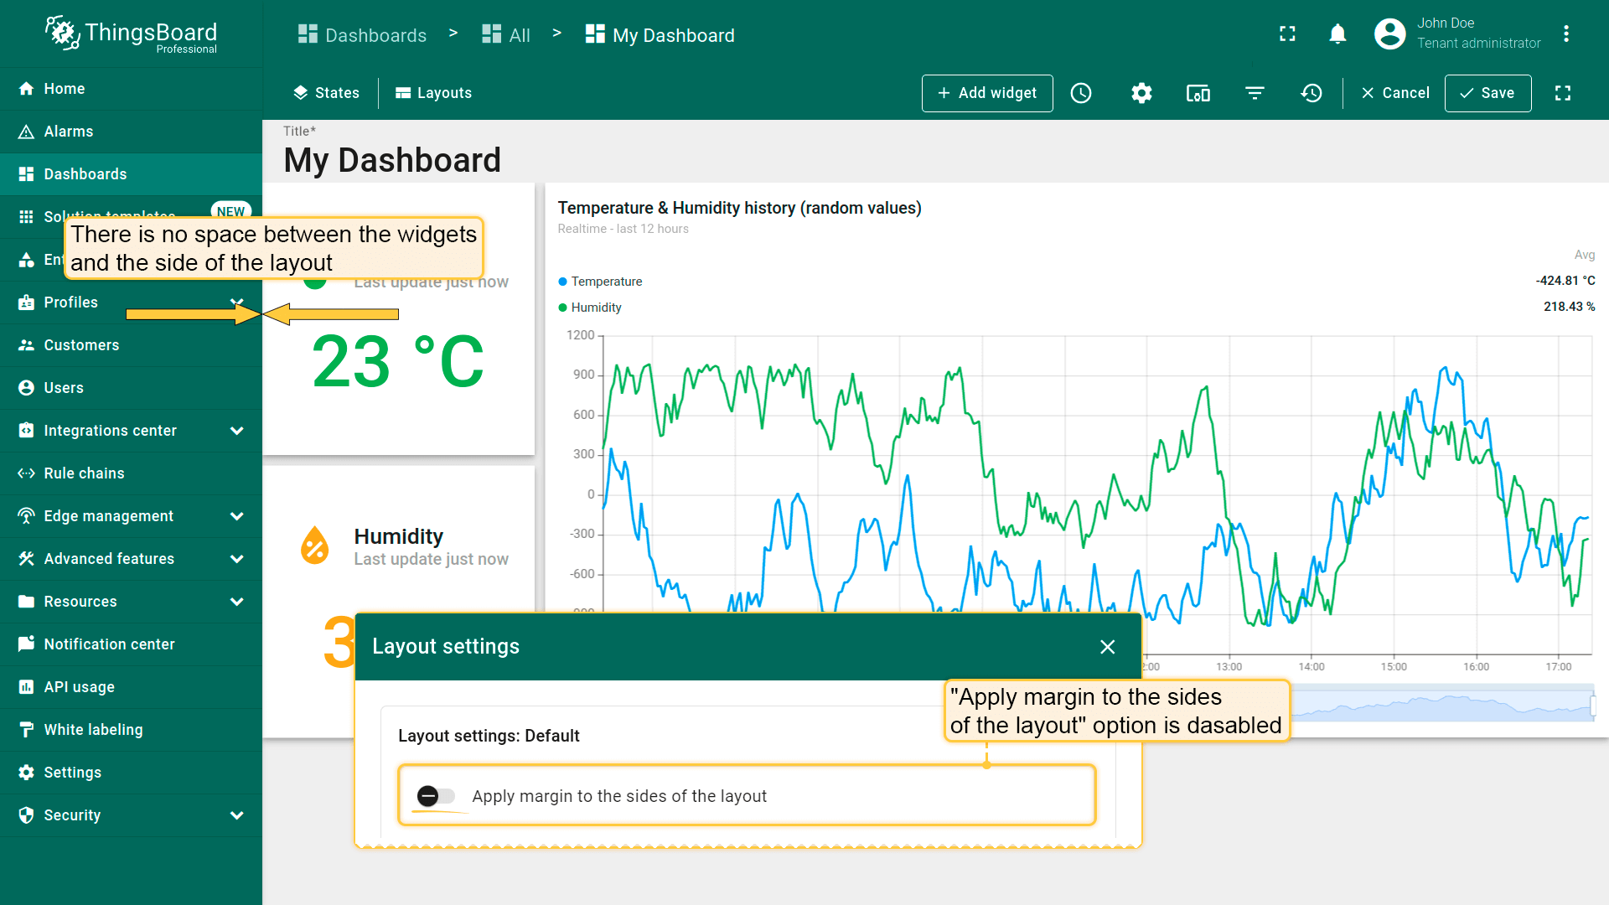
Task: Open the timewindow clock icon
Action: [1081, 93]
